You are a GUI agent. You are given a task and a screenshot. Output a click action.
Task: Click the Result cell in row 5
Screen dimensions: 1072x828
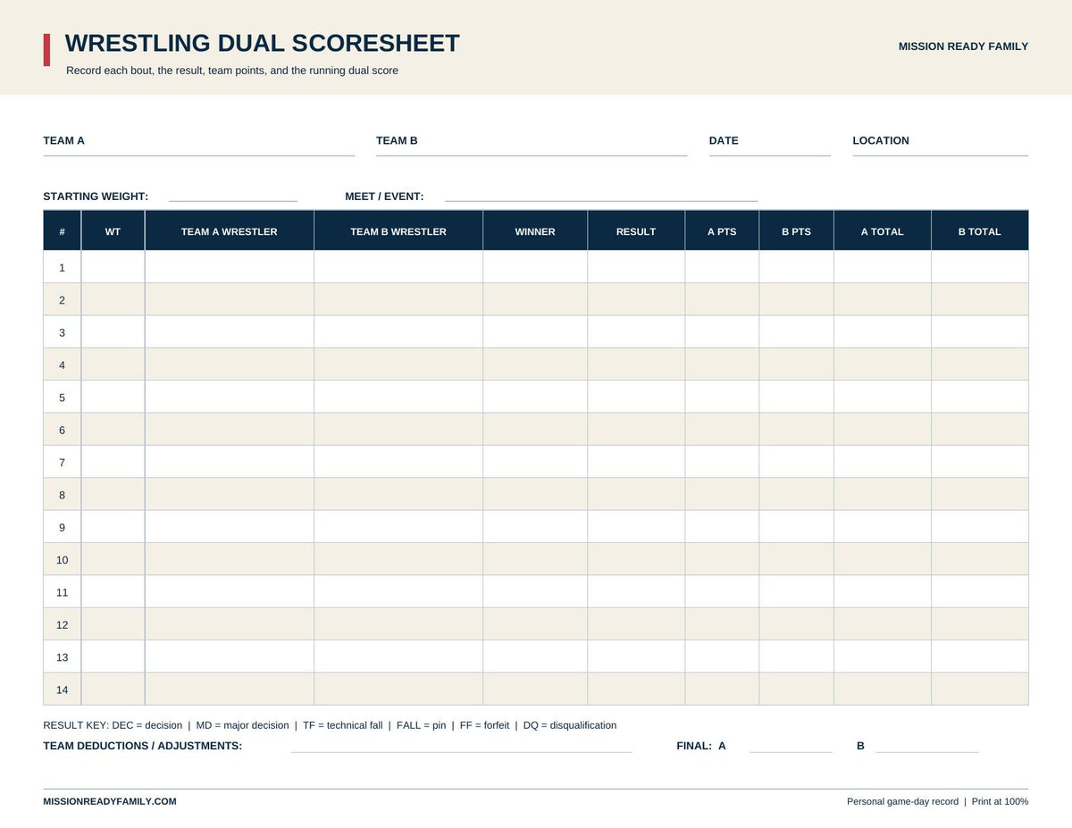(x=636, y=397)
